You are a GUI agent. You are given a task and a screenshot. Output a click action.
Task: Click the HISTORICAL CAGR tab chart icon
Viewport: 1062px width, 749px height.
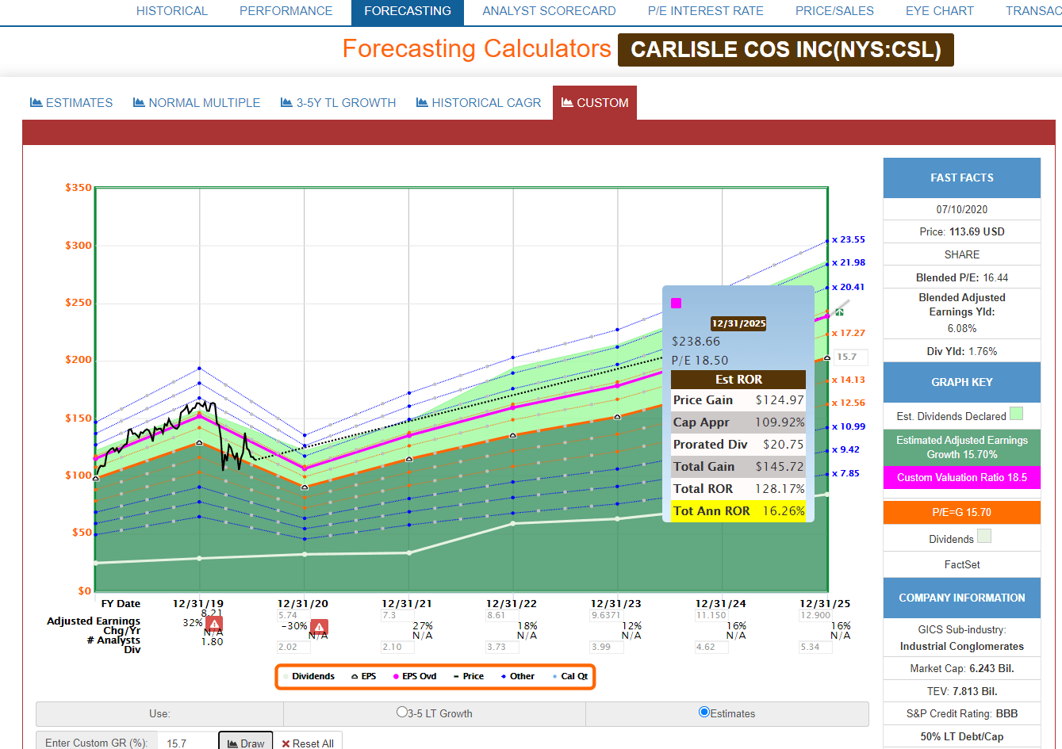[x=422, y=102]
